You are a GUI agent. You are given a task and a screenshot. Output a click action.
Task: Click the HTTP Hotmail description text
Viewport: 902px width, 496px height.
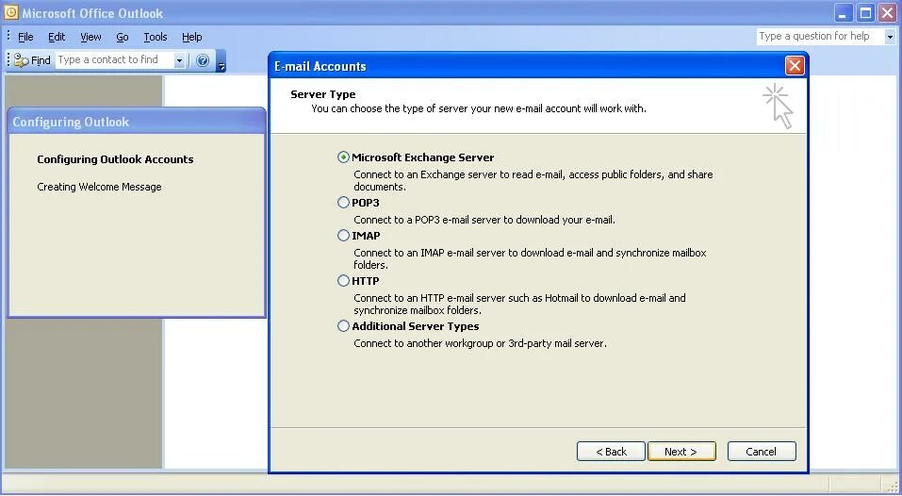click(x=519, y=304)
